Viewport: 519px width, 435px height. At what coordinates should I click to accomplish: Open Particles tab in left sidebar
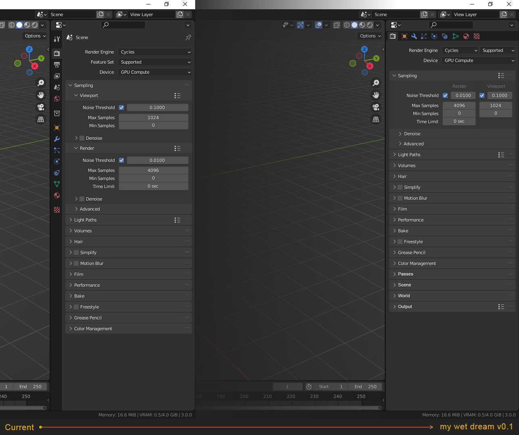pyautogui.click(x=57, y=150)
